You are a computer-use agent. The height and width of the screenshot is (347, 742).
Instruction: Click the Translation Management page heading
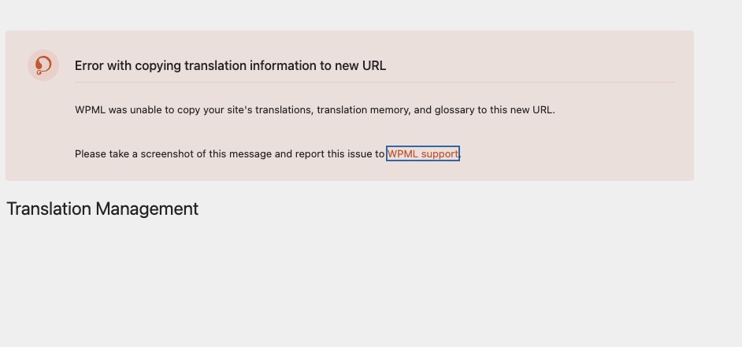click(x=102, y=209)
